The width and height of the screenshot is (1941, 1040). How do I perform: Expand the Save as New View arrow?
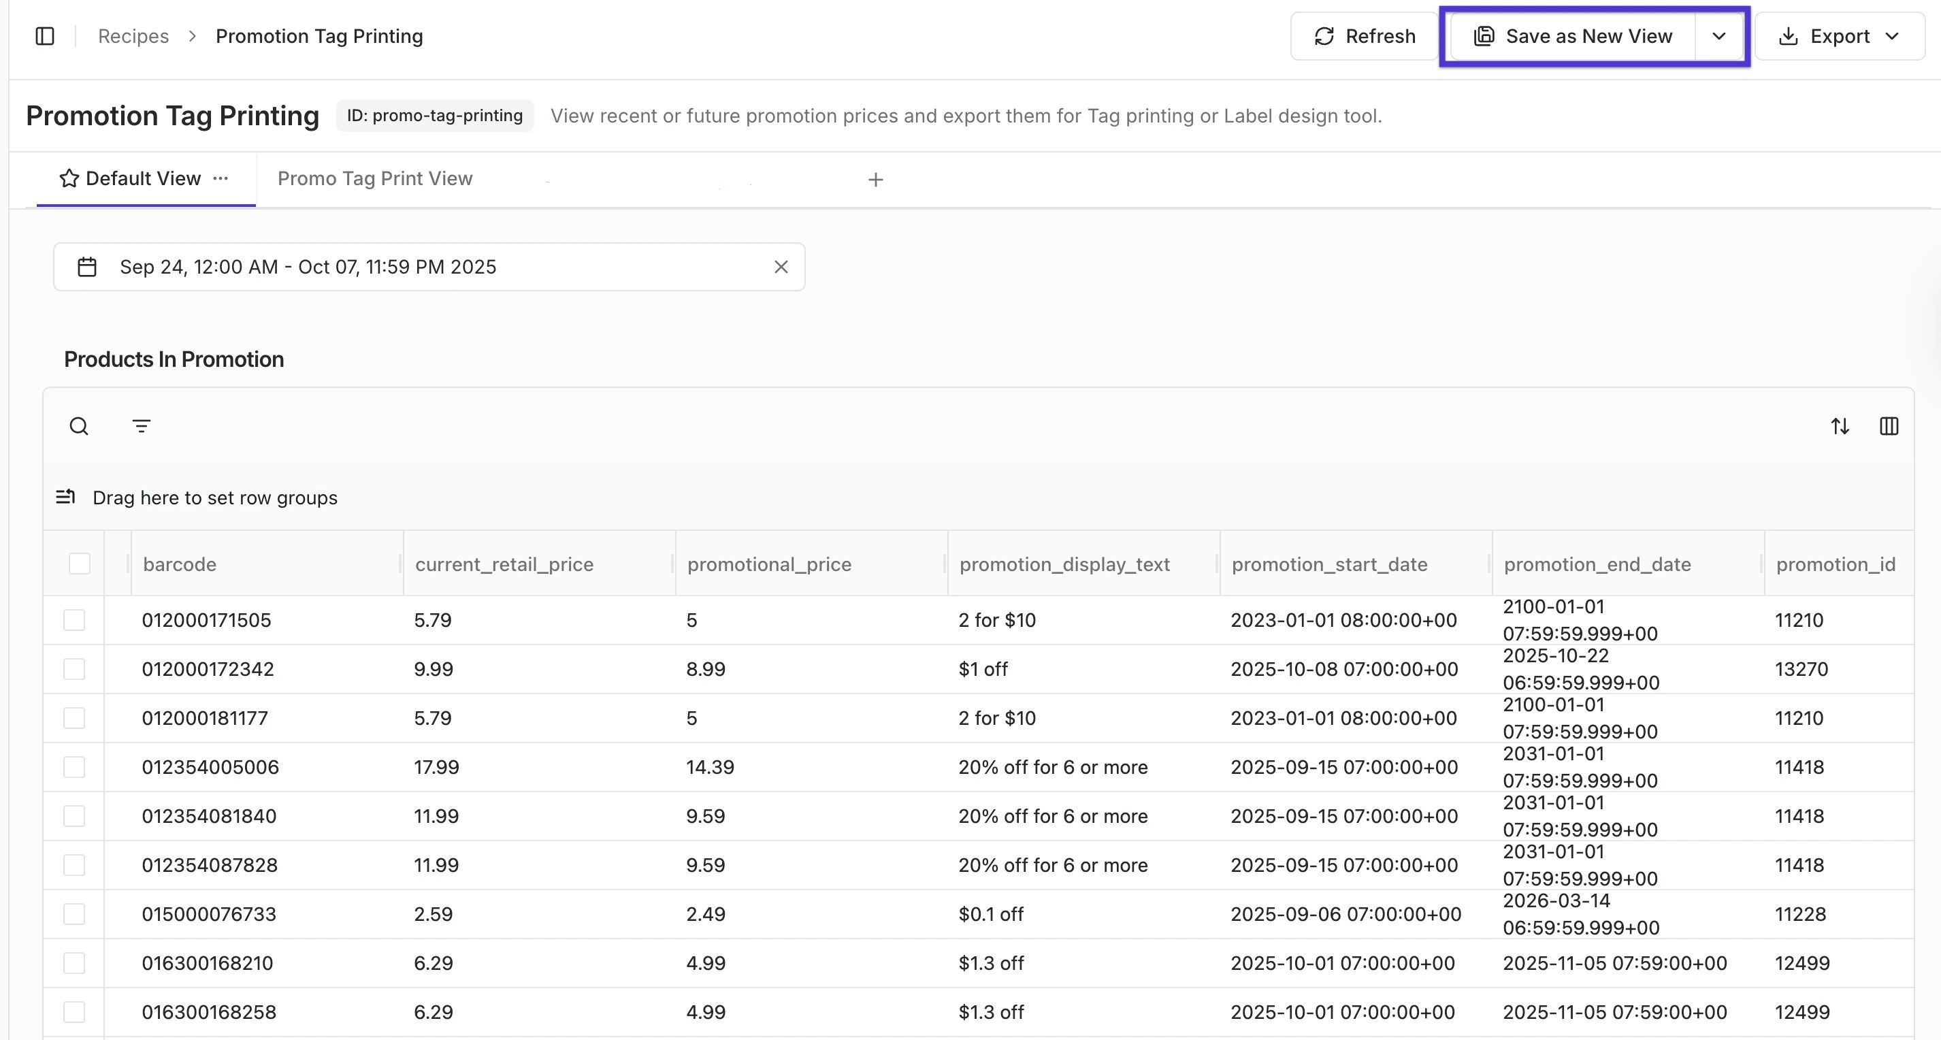[1718, 36]
